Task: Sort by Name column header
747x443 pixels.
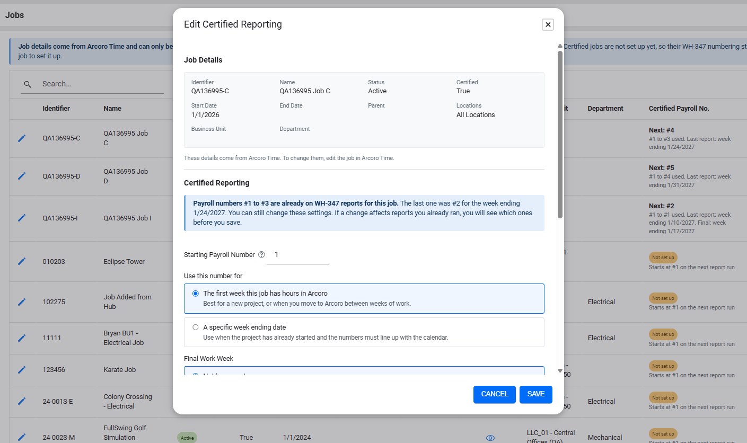Action: [112, 109]
